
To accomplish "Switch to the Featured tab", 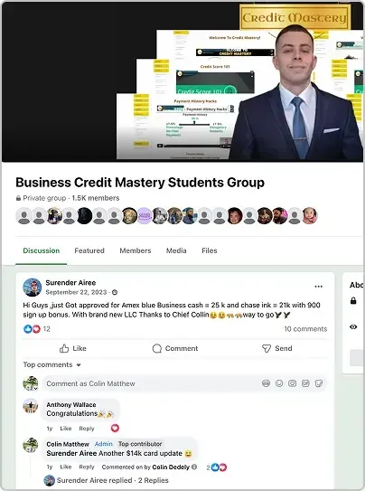I will pos(89,250).
